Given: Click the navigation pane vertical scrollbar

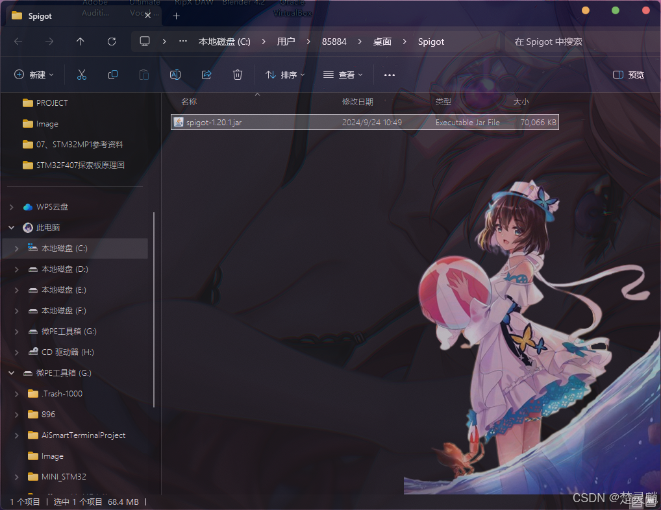Looking at the screenshot, I should point(154,310).
